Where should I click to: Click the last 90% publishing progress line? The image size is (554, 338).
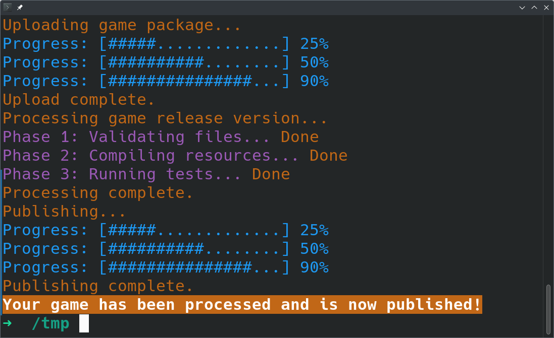[x=166, y=267]
